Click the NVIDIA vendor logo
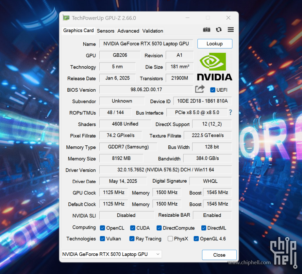 click(x=214, y=66)
